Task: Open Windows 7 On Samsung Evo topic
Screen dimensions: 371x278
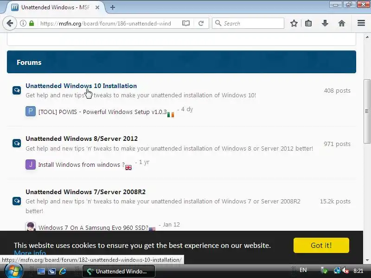Action: click(93, 227)
